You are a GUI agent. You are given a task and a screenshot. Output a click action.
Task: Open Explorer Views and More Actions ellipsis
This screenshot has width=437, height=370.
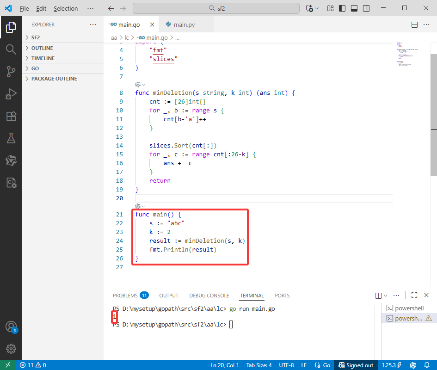[x=93, y=25]
